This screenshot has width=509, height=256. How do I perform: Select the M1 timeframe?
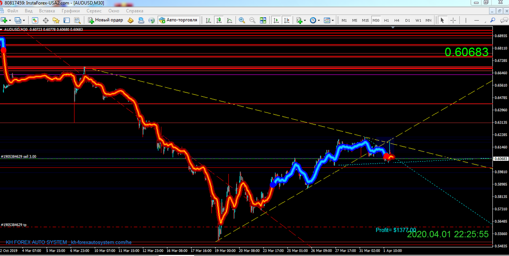[344, 20]
